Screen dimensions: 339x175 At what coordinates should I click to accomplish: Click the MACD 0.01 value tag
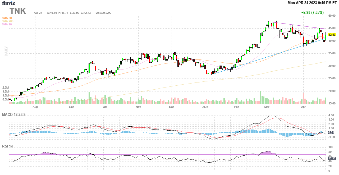331,132
